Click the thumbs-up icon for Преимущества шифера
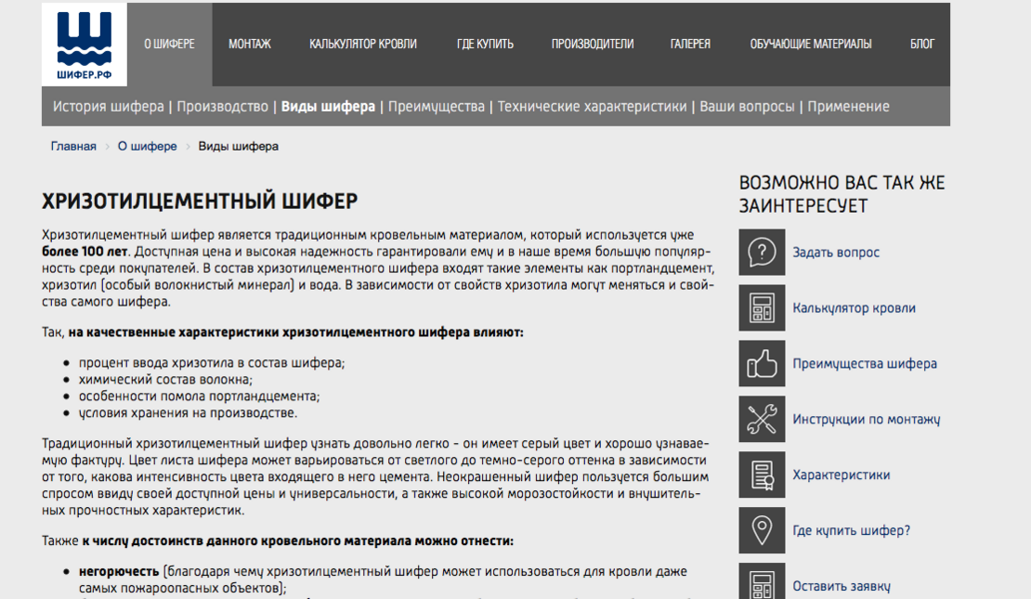 pyautogui.click(x=762, y=364)
